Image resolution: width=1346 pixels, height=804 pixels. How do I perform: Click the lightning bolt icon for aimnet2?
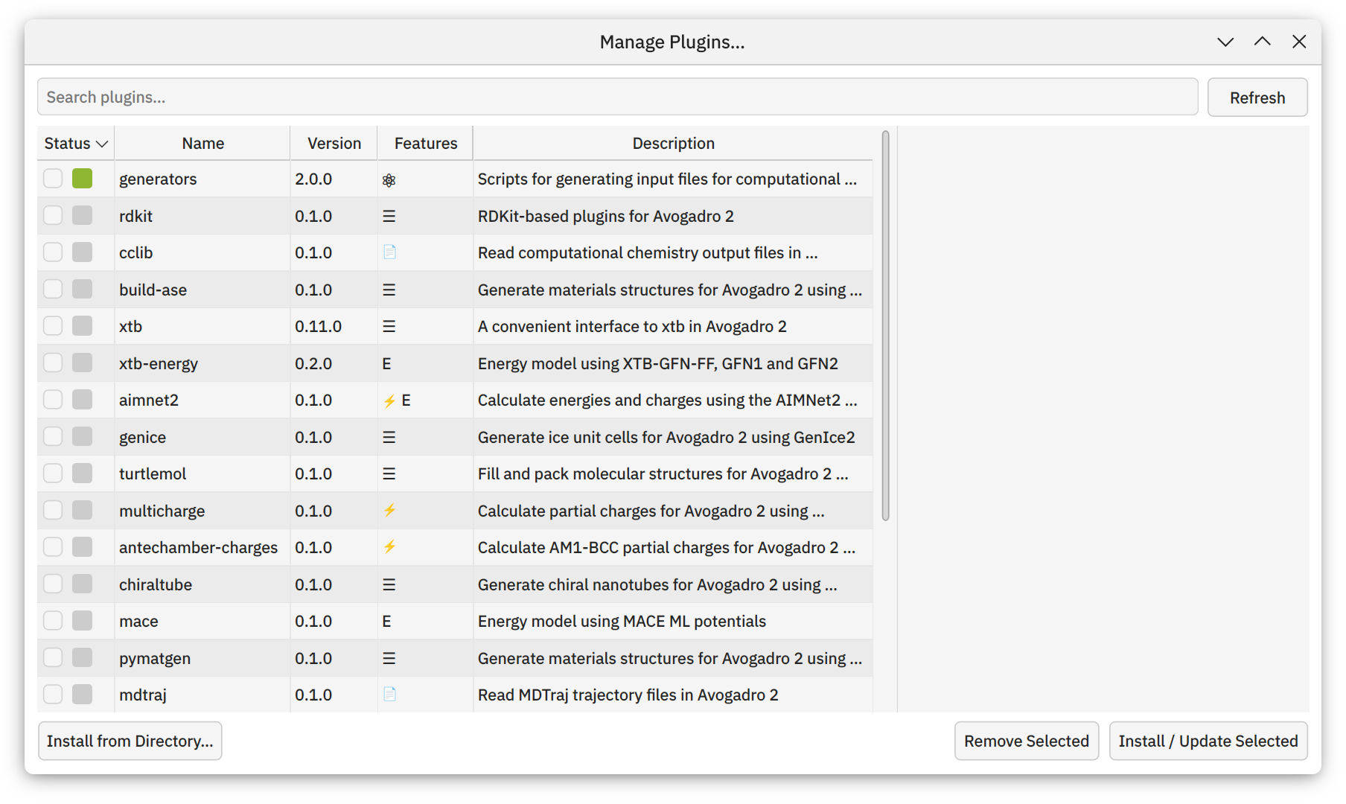click(389, 401)
